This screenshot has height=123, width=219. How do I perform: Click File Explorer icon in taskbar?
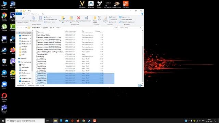point(55,121)
